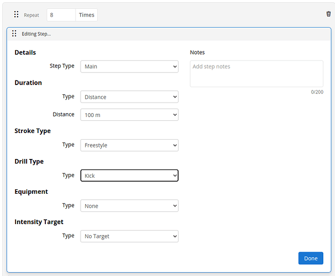Open the Drill Type dropdown showing Kick
Image resolution: width=335 pixels, height=276 pixels.
coord(129,176)
